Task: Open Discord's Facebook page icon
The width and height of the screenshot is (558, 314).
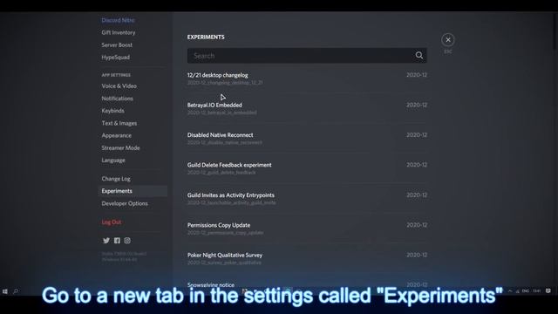Action: click(x=117, y=241)
